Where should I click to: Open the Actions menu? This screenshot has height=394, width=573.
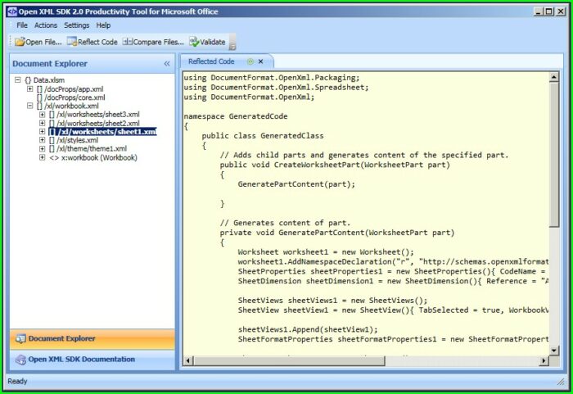(46, 25)
